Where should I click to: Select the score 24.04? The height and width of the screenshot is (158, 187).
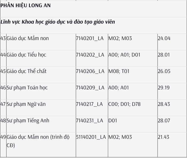(164, 38)
